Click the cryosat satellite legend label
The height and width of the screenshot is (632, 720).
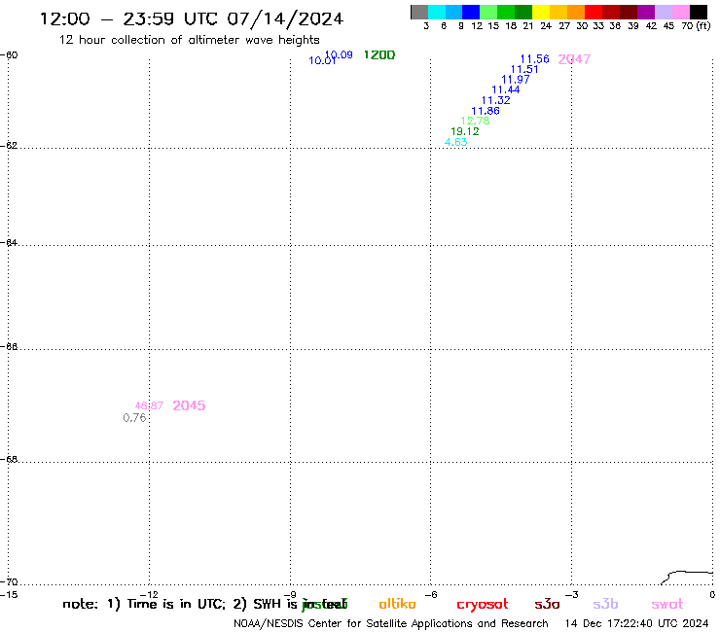tap(483, 605)
